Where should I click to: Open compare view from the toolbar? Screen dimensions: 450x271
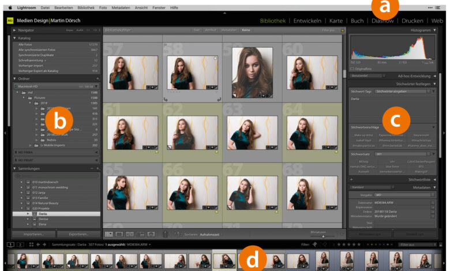coord(129,235)
